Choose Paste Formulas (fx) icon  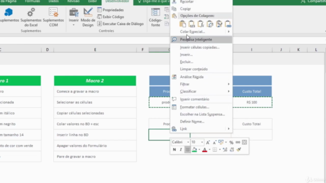click(201, 24)
